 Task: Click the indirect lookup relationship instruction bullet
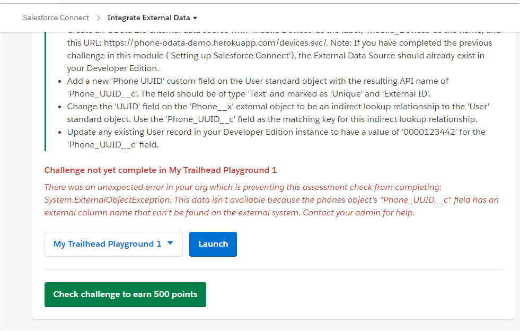pos(278,107)
